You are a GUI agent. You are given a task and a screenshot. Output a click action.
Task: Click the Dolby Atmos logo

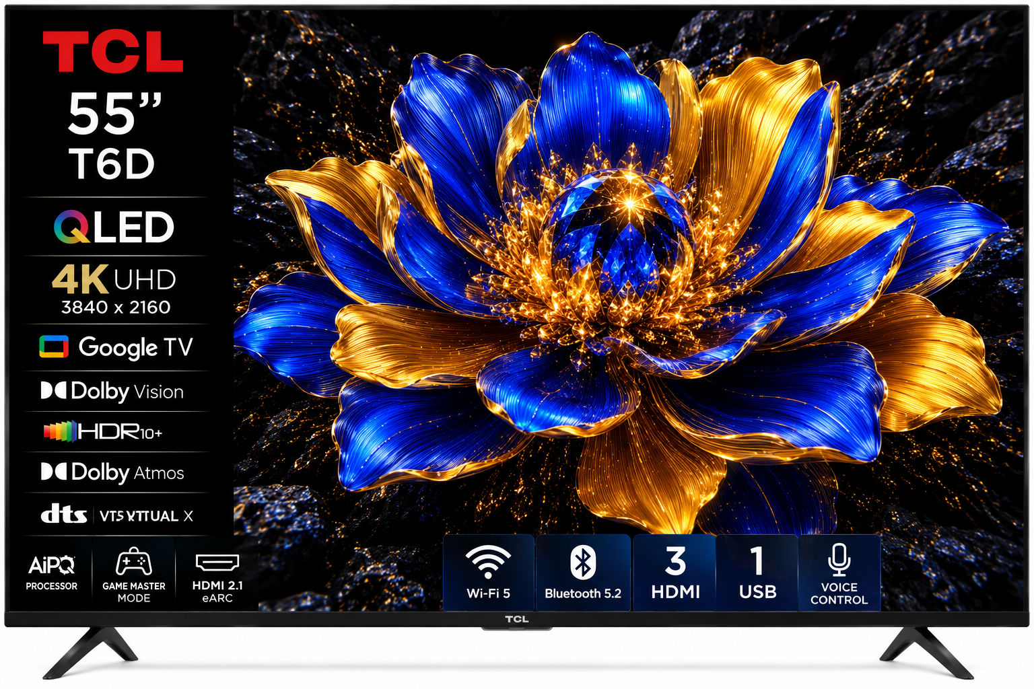[x=112, y=472]
